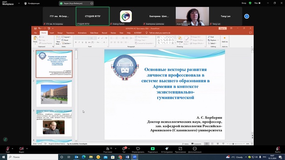The image size is (285, 160).
Task: Click Start From Beginning icon in quick access toolbar
Action: [49, 28]
